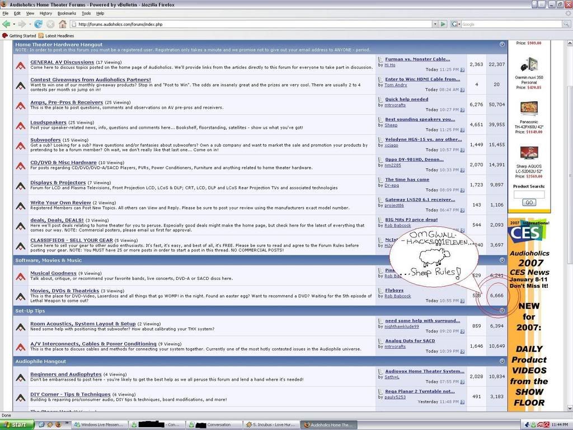
Task: Click the 2007 International CES banner logo
Action: click(529, 231)
